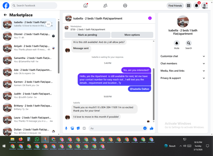Focus the Search Facebook field
Screen dimensions: 213x156
pos(34,6)
